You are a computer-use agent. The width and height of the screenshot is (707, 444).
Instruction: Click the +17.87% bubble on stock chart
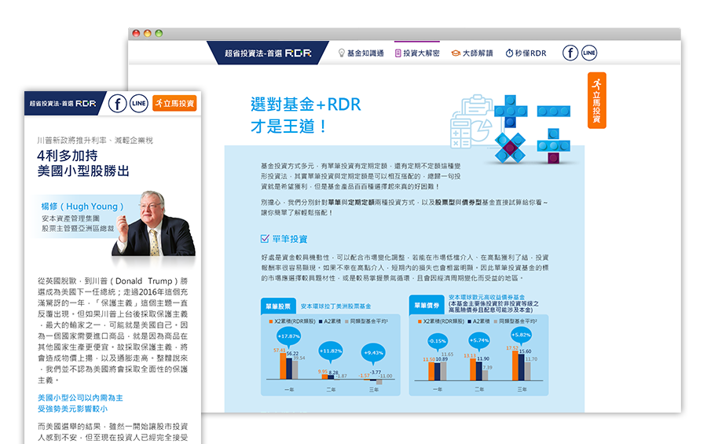click(x=288, y=337)
